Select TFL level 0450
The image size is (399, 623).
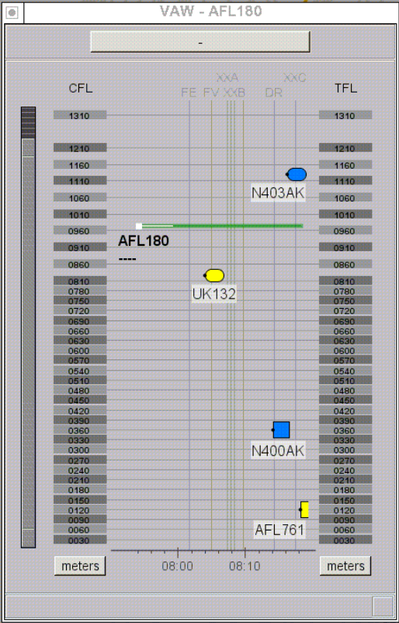345,400
